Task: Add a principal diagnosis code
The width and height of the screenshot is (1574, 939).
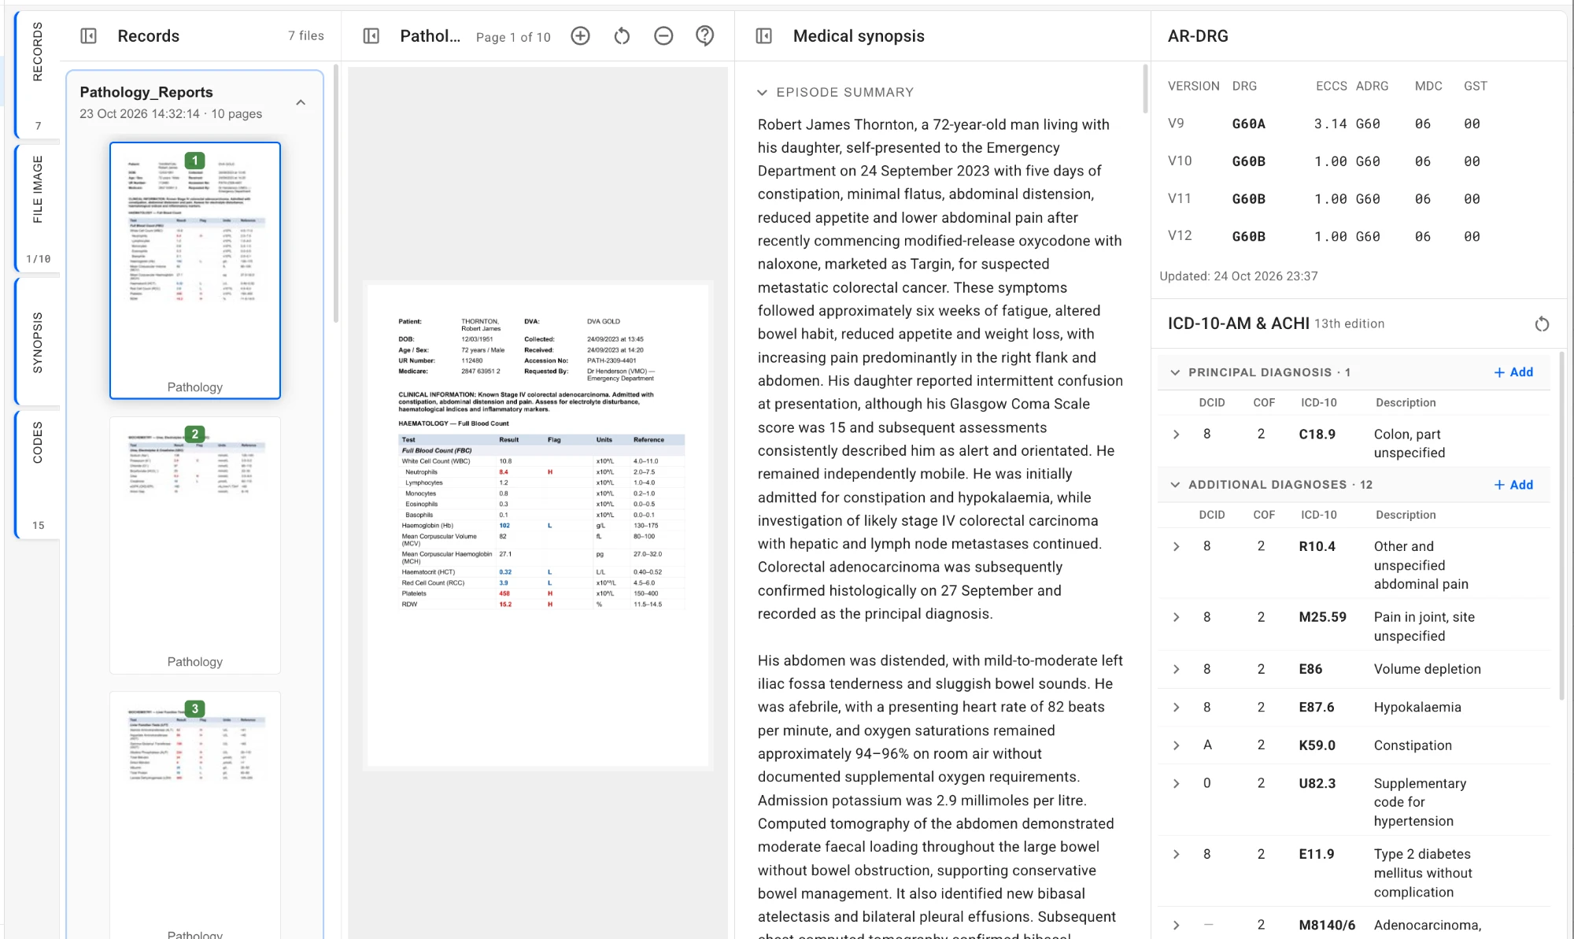Action: (x=1513, y=372)
